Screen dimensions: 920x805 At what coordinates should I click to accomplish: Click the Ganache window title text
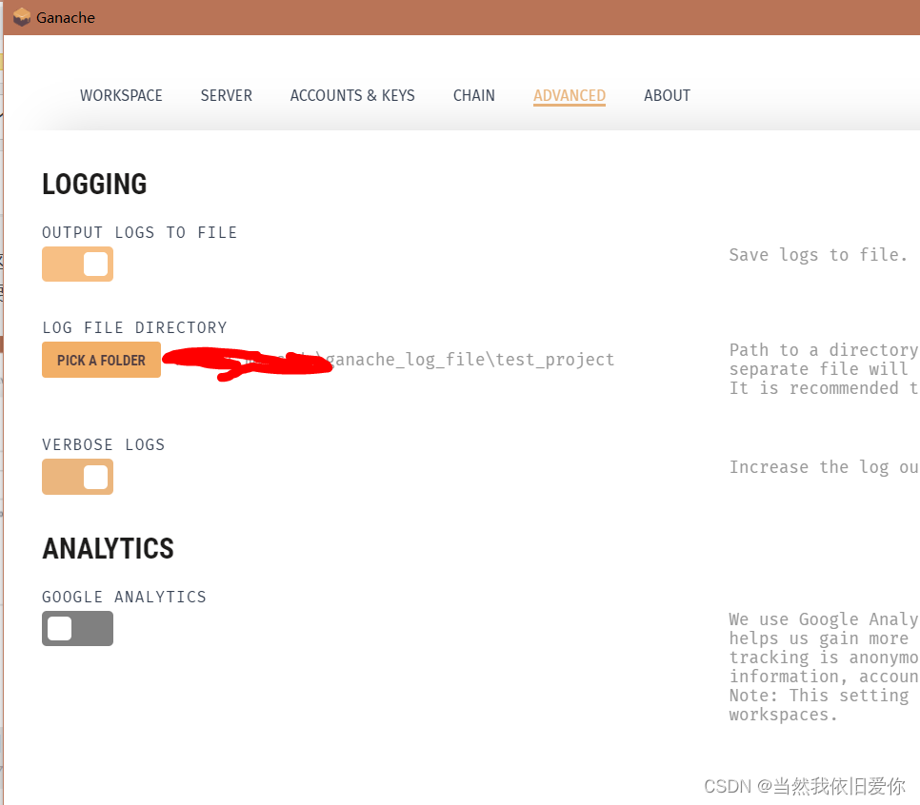click(65, 17)
